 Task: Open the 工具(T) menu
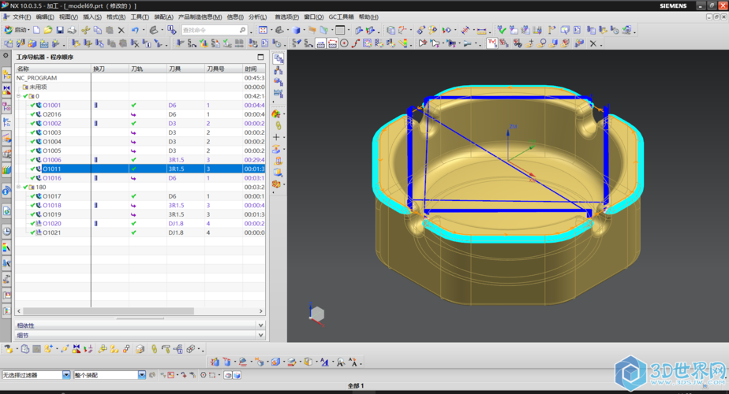140,17
